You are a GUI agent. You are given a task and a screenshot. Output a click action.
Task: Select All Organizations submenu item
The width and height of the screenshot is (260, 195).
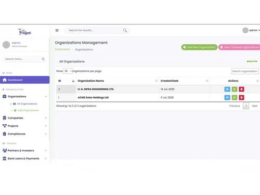pos(27,104)
